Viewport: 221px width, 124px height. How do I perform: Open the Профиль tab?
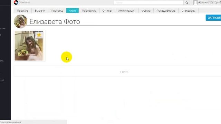23,11
